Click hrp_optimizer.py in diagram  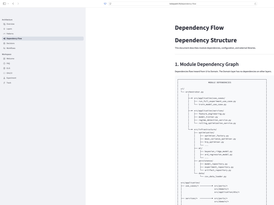coord(214,142)
